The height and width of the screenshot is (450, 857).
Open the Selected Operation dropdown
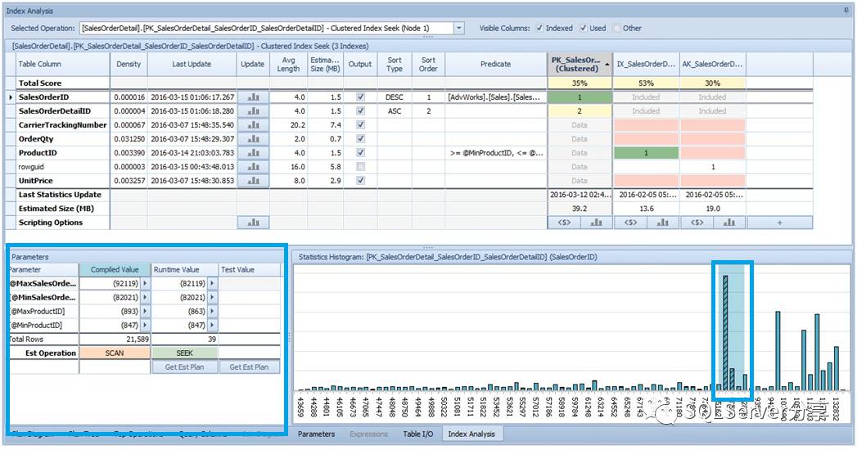tap(459, 28)
